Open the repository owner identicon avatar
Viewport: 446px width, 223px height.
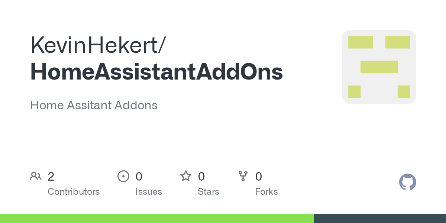click(x=379, y=67)
